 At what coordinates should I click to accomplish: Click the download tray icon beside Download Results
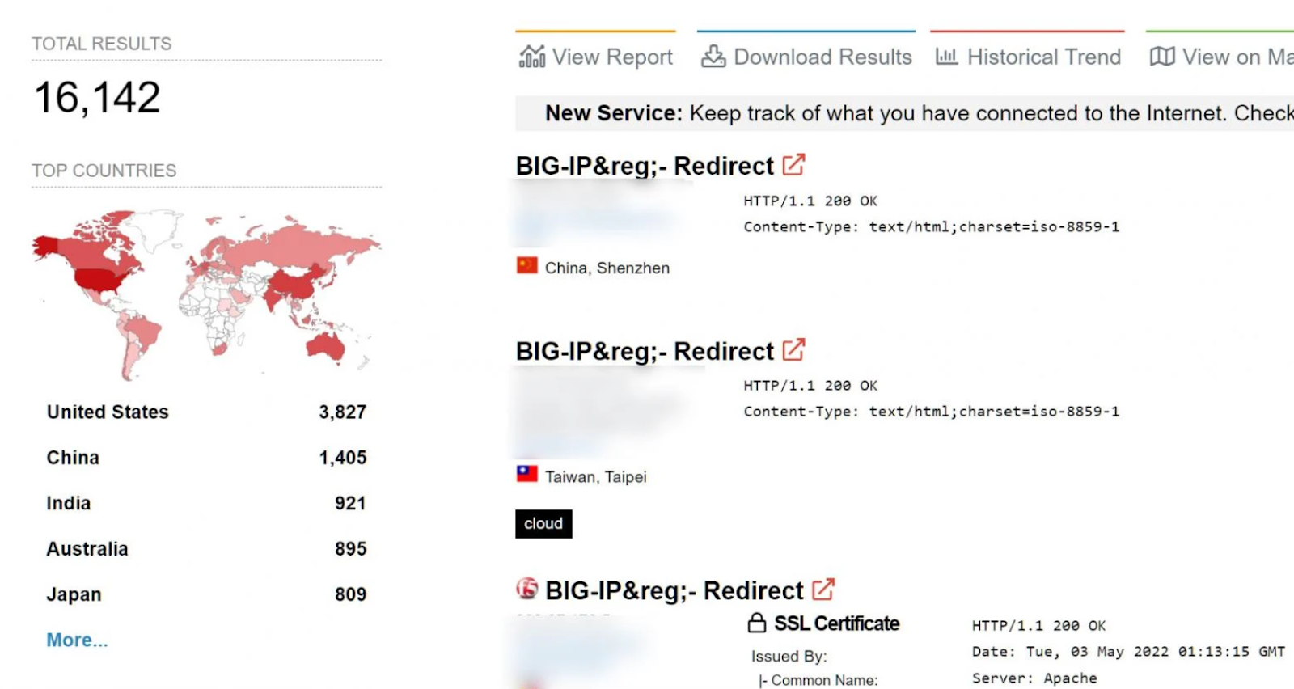coord(713,57)
